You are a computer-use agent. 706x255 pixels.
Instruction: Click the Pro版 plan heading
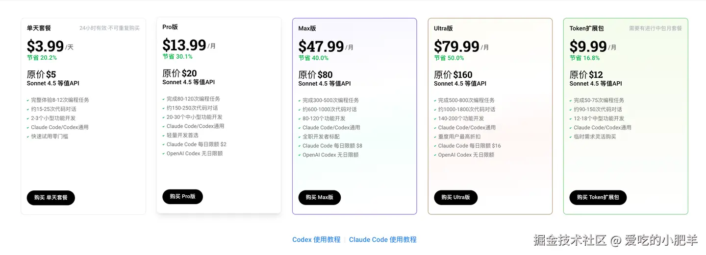coord(170,27)
